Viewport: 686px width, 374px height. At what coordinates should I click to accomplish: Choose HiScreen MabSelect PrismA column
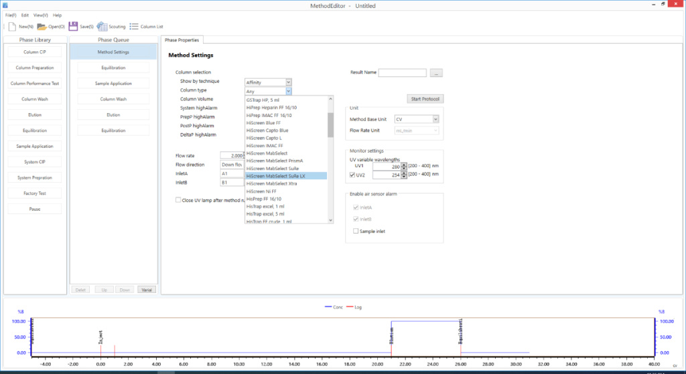pyautogui.click(x=286, y=161)
